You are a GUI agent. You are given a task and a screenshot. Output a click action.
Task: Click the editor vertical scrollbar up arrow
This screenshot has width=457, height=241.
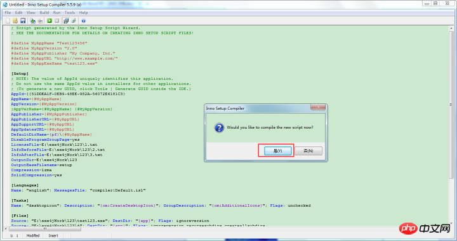point(451,29)
